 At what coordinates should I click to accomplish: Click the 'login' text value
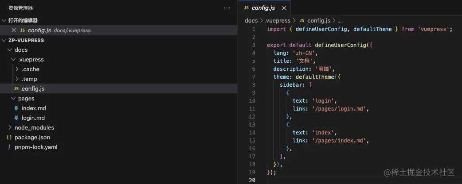(x=323, y=100)
